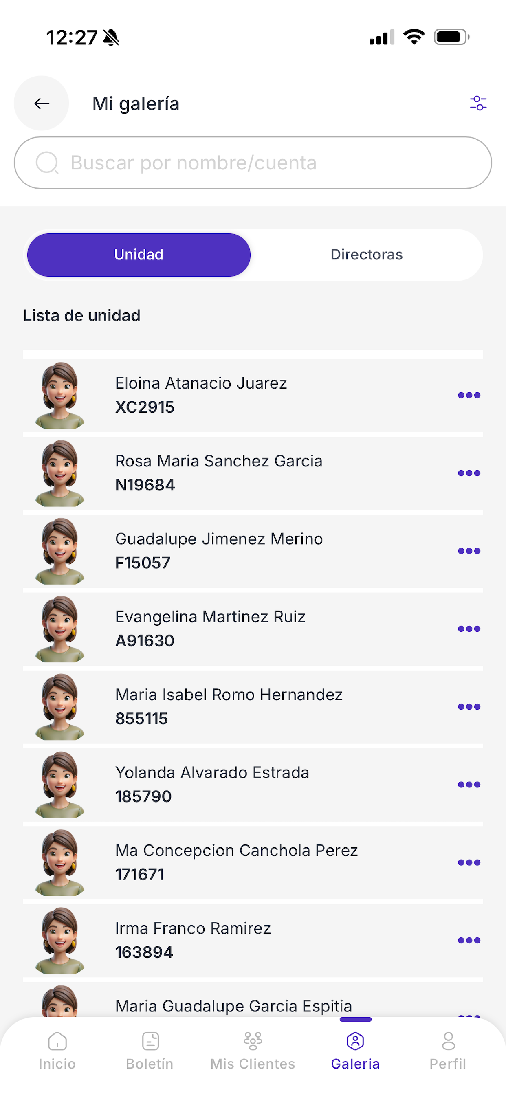Open the filter settings icon
The width and height of the screenshot is (506, 1095).
pos(478,103)
